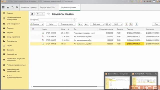Navigate back with left arrow button
Viewport: 160px width, 90px height.
38,14
